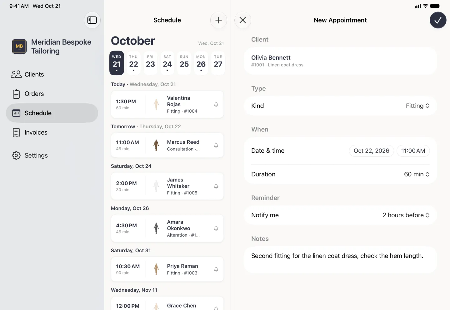The image size is (450, 310).
Task: Open the 10:30 AM Priya Raman appointment
Action: pos(167,269)
